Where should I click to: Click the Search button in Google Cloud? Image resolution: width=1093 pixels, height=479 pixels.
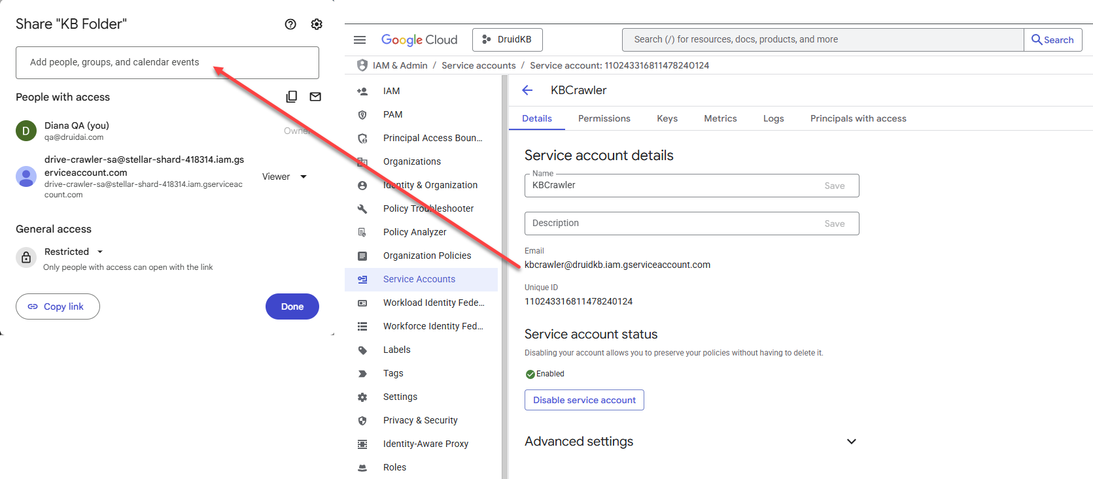tap(1053, 40)
